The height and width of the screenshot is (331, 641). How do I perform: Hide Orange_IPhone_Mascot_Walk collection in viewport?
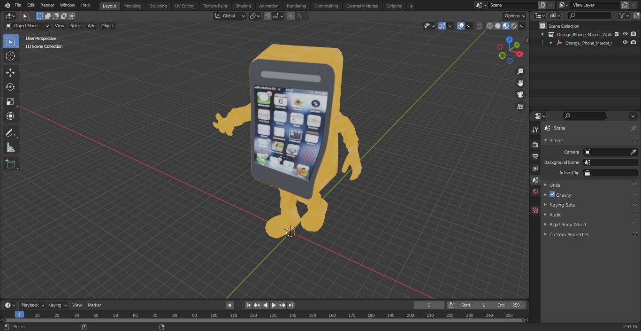(x=625, y=34)
